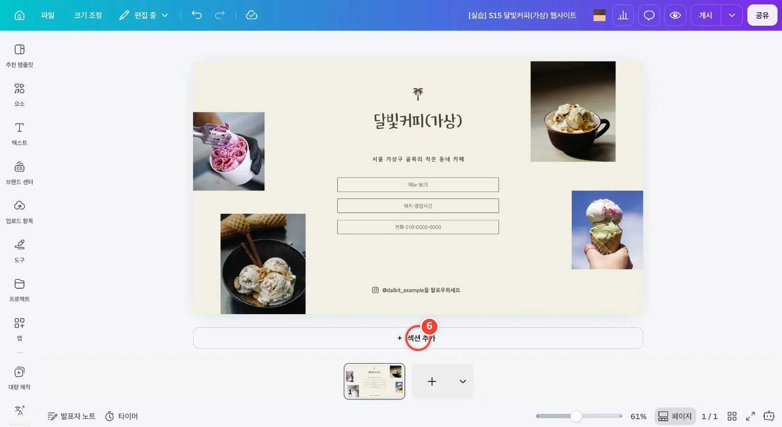The width and height of the screenshot is (782, 427).
Task: Expand the add page options chevron
Action: coord(463,381)
